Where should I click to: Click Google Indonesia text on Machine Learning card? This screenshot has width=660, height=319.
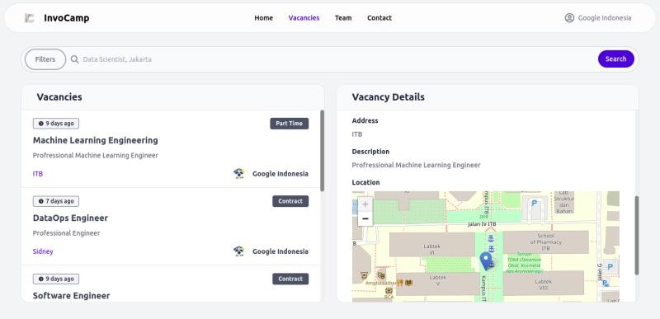click(280, 174)
